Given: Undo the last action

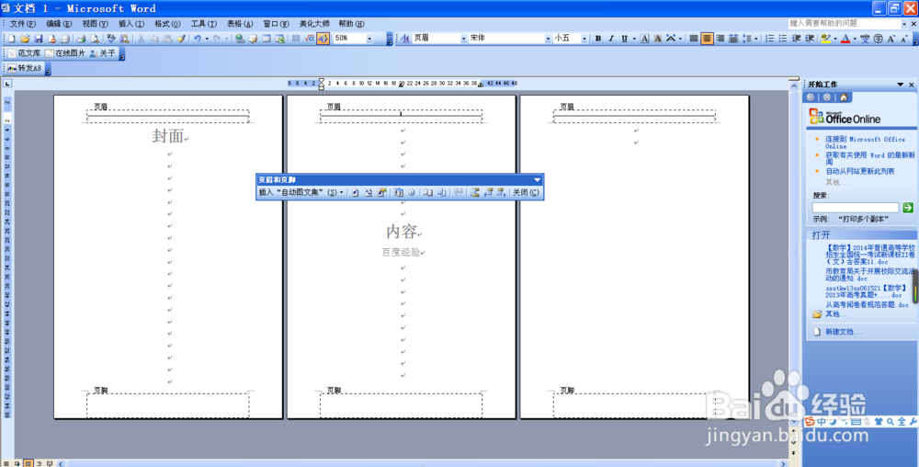Looking at the screenshot, I should (x=198, y=39).
